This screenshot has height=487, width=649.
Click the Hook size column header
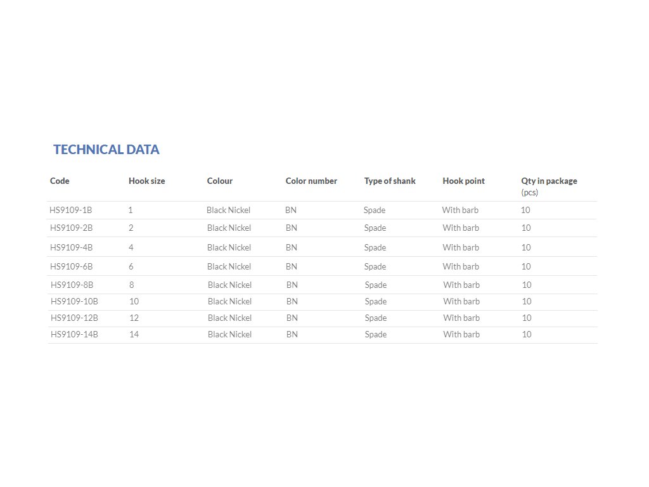(x=146, y=181)
